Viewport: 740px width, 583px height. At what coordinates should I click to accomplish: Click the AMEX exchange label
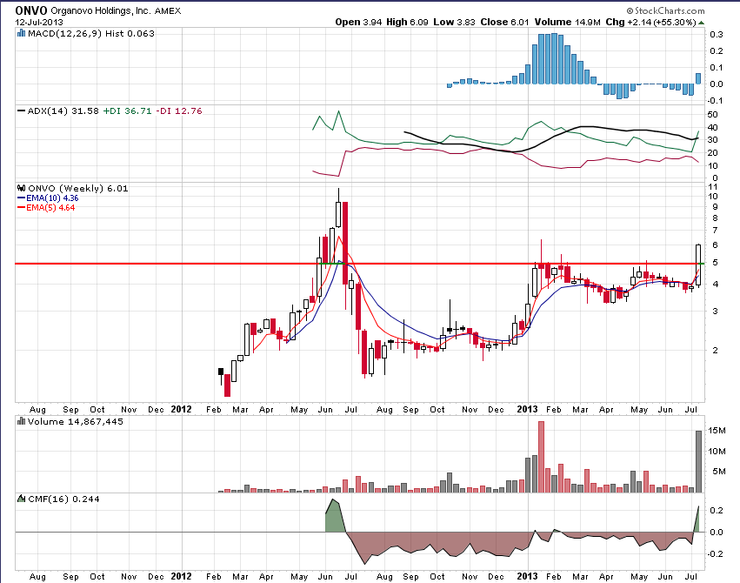168,10
